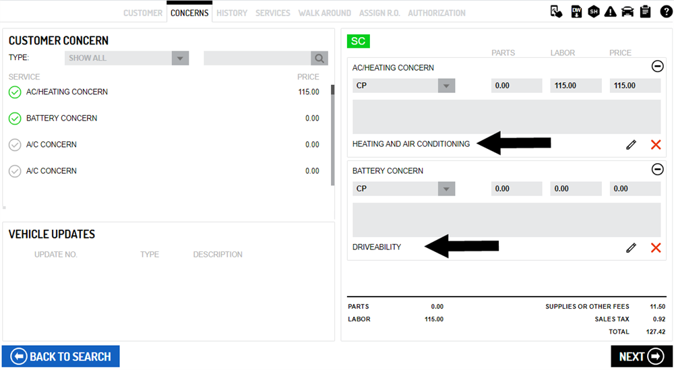Open the vehicle car icon

[627, 11]
